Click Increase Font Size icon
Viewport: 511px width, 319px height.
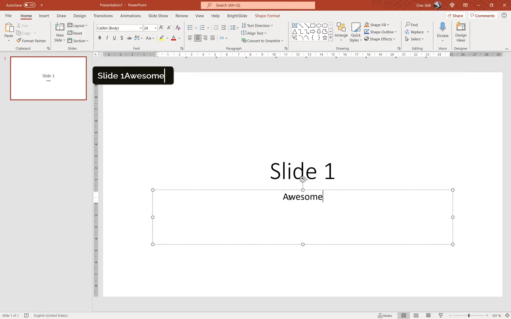[x=161, y=28]
